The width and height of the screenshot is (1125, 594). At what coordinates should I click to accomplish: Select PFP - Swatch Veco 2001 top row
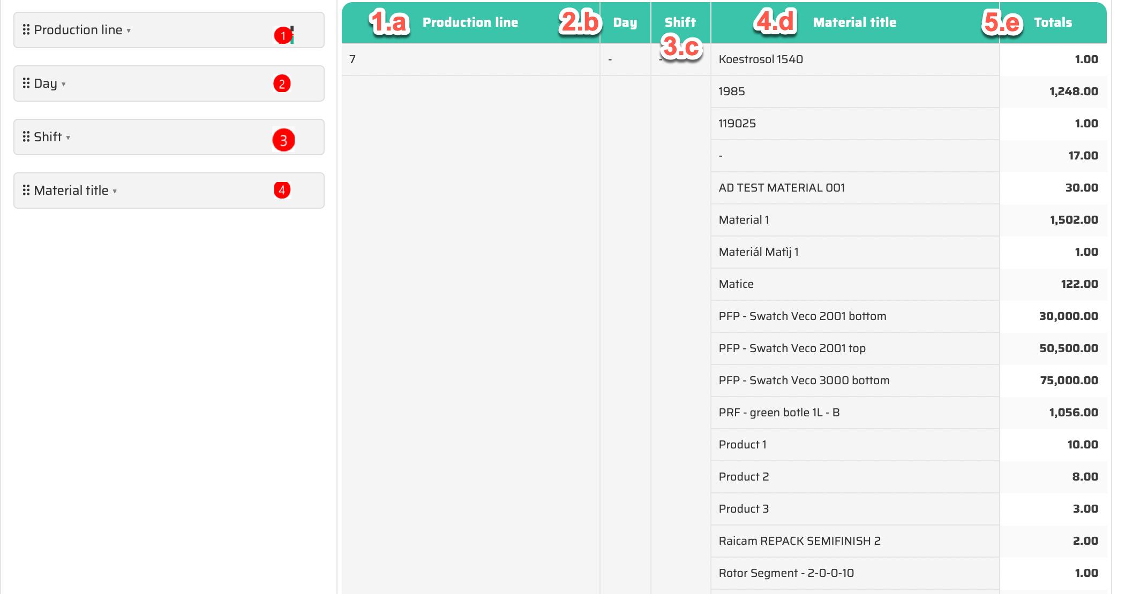coord(791,348)
